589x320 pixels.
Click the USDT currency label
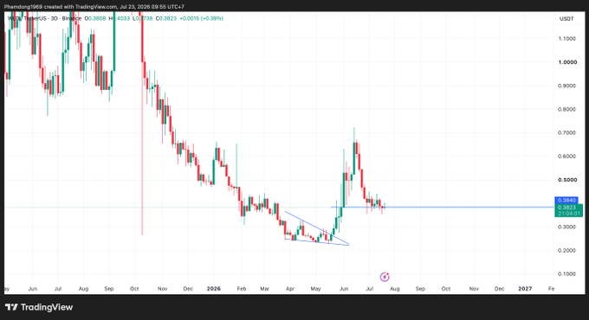point(566,19)
